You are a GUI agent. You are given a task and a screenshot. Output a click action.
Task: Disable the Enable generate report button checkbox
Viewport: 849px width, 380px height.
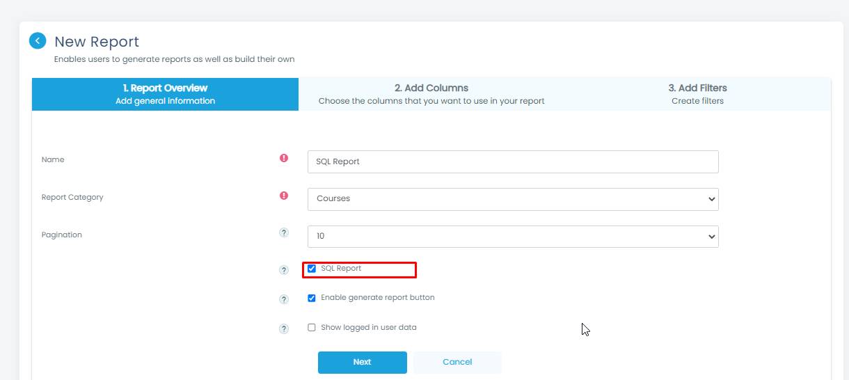click(x=312, y=298)
